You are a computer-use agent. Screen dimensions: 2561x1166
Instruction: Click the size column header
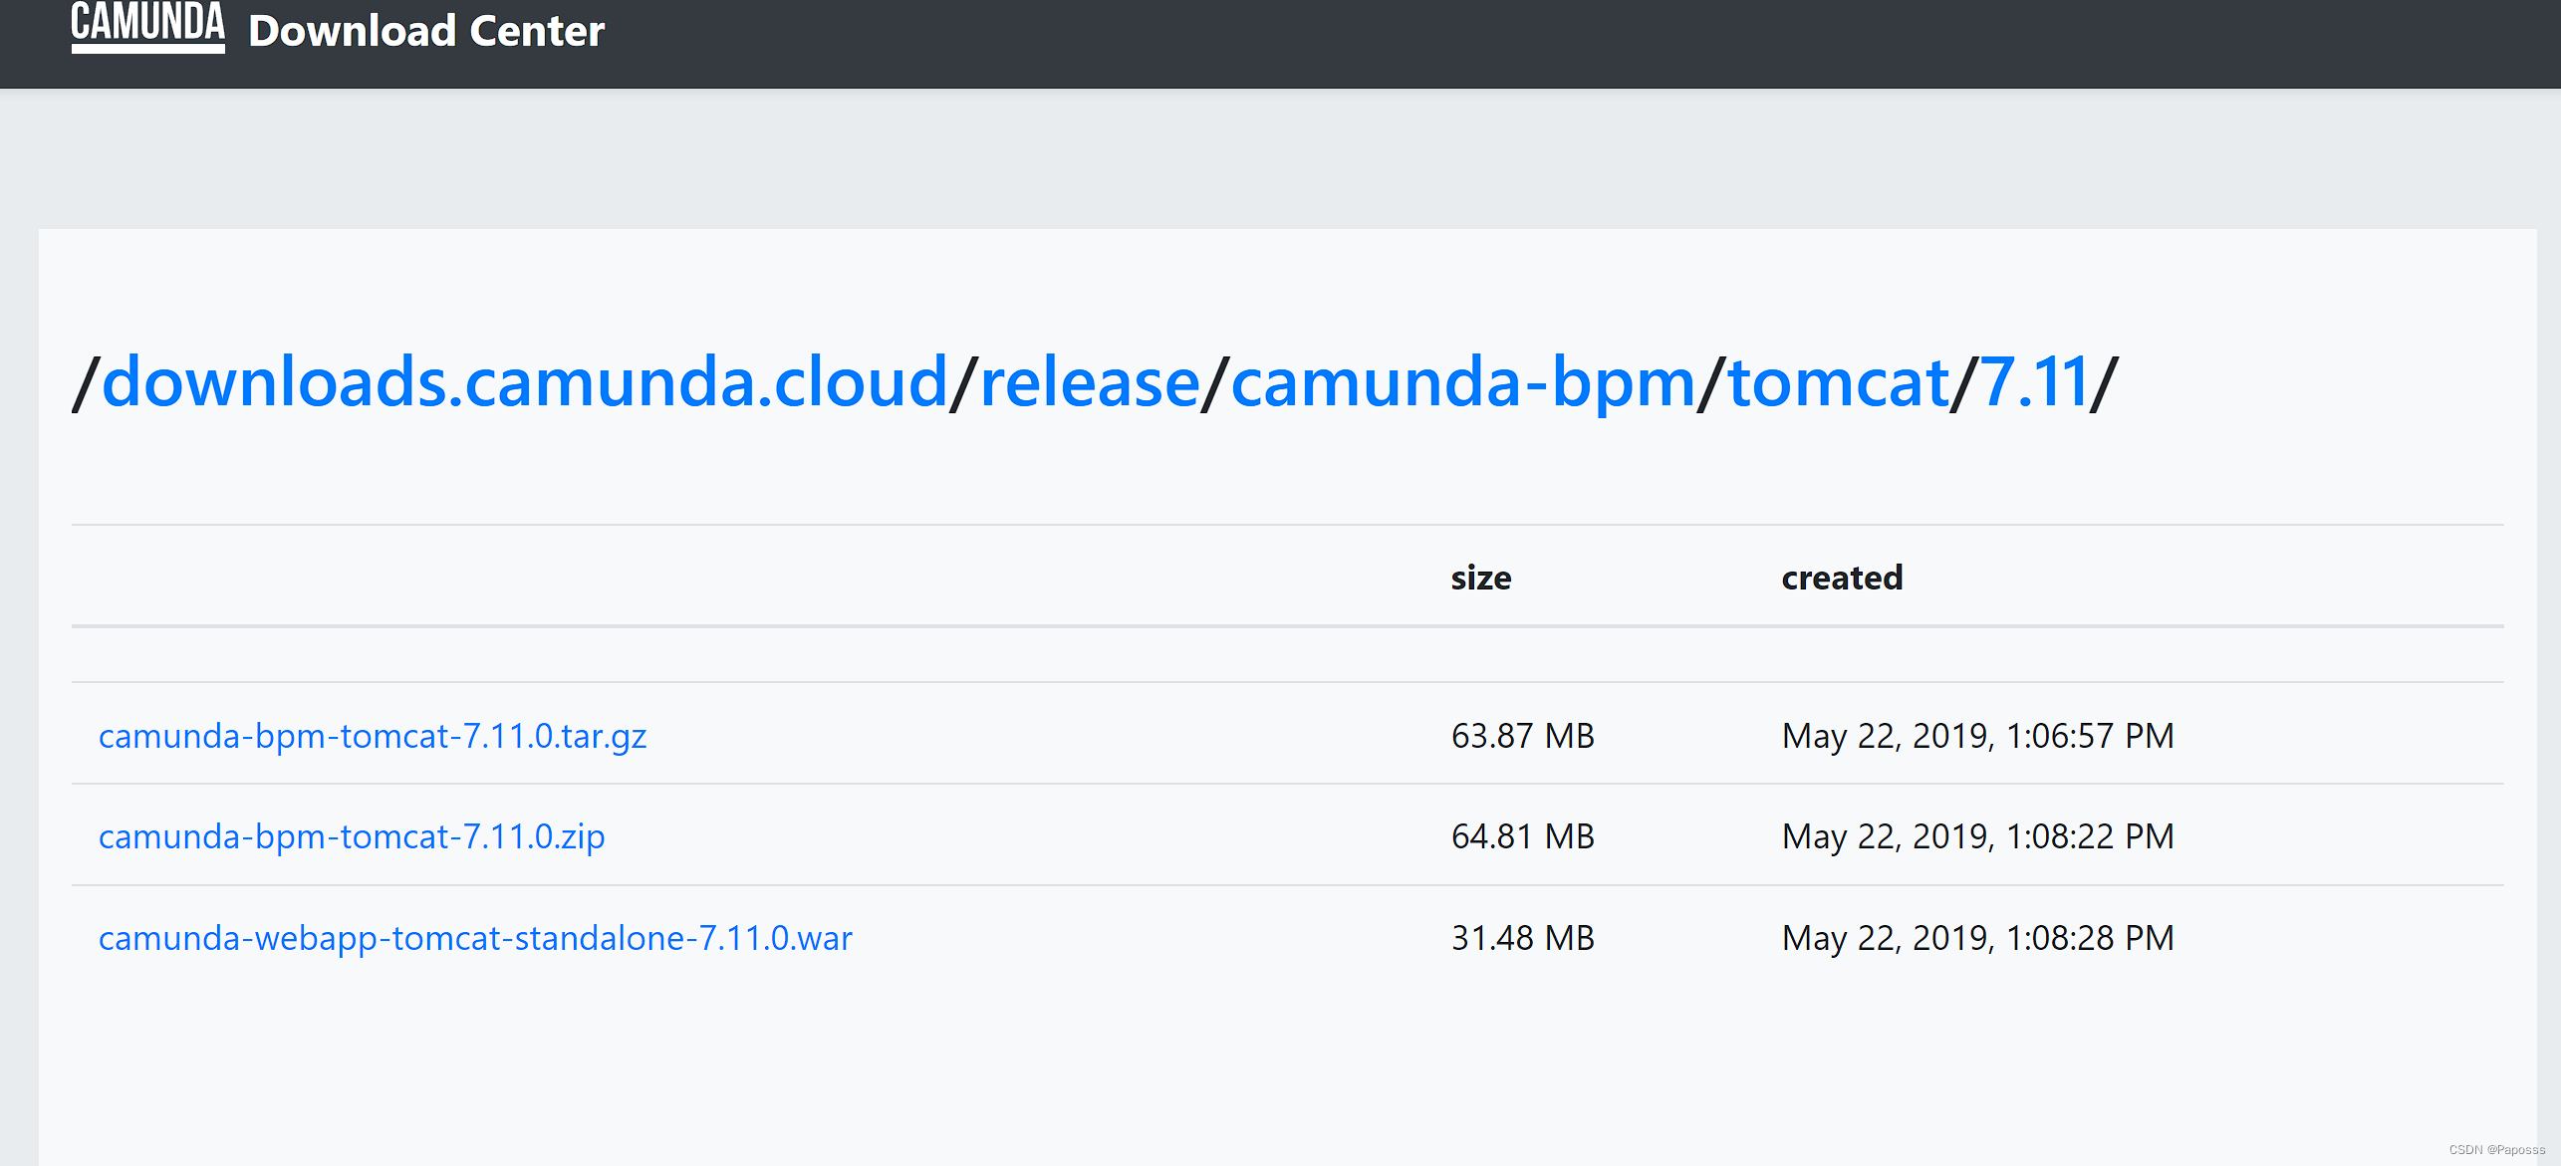pyautogui.click(x=1481, y=578)
